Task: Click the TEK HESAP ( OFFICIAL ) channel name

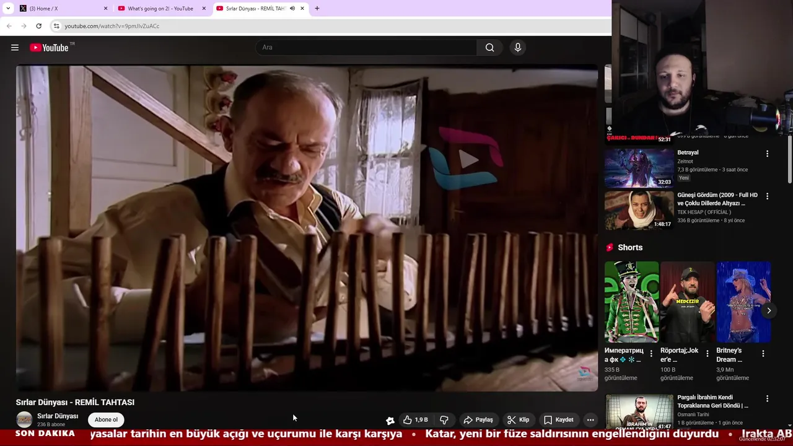Action: [704, 212]
